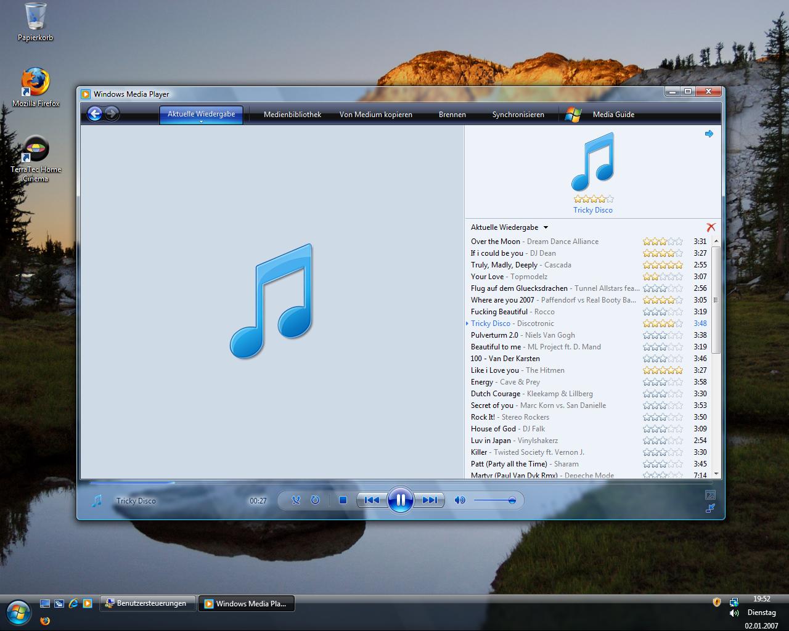Open the Aktuelle Wiedergabe playlist dropdown
Image resolution: width=789 pixels, height=631 pixels.
click(510, 227)
